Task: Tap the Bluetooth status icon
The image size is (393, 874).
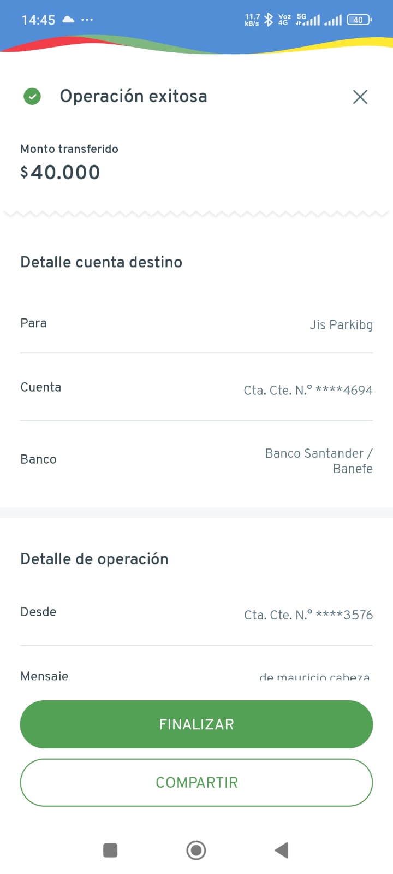Action: (x=268, y=20)
